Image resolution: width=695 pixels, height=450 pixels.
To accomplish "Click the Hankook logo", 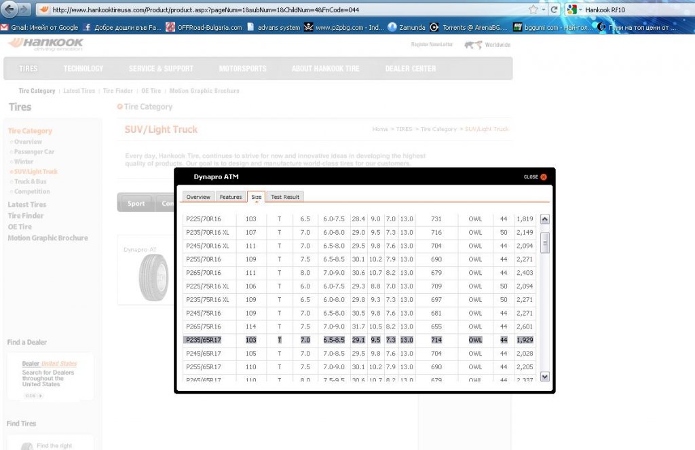I will click(45, 44).
